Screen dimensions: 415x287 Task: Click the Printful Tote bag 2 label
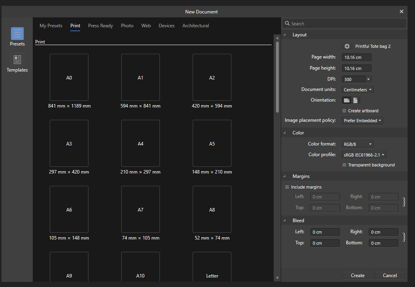click(373, 46)
